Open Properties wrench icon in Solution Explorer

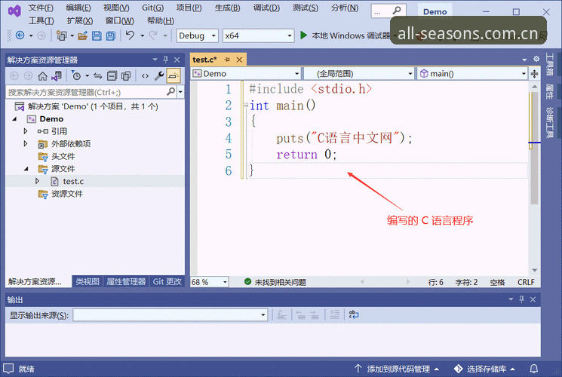(159, 75)
